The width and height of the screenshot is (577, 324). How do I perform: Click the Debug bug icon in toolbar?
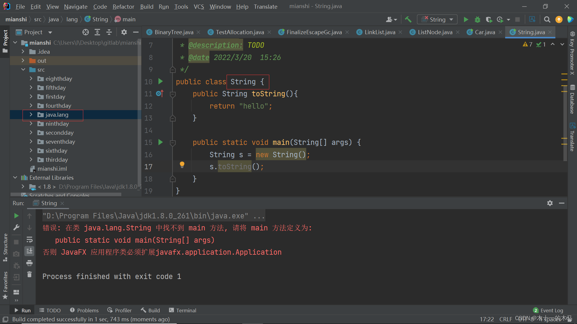[477, 19]
